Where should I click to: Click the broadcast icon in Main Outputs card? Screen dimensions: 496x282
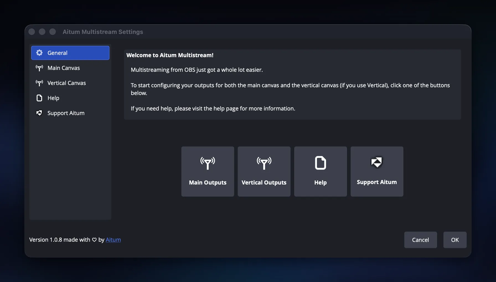(208, 163)
